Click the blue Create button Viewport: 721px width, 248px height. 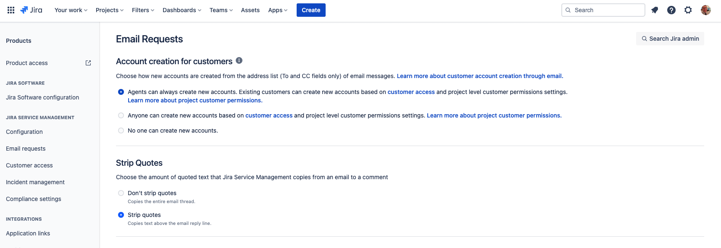311,10
